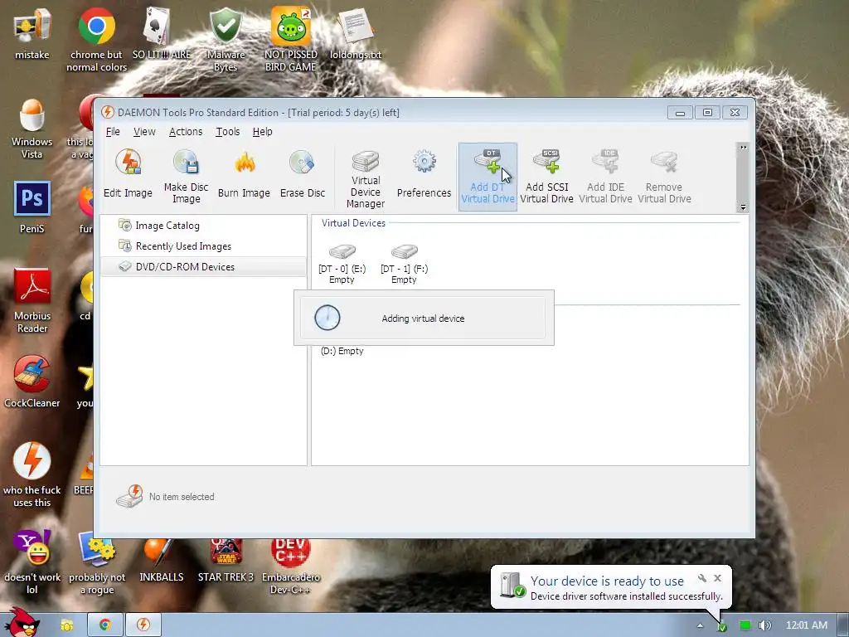Click the toolbar dropdown arrow at bottom right

[x=744, y=207]
